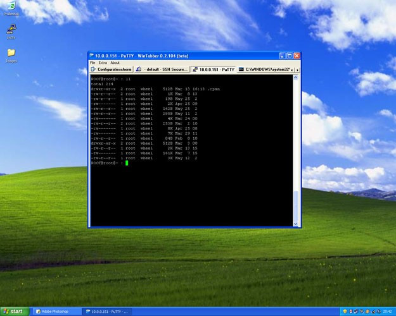Click the 295B file row in listing
The width and height of the screenshot is (396, 316).
point(144,114)
